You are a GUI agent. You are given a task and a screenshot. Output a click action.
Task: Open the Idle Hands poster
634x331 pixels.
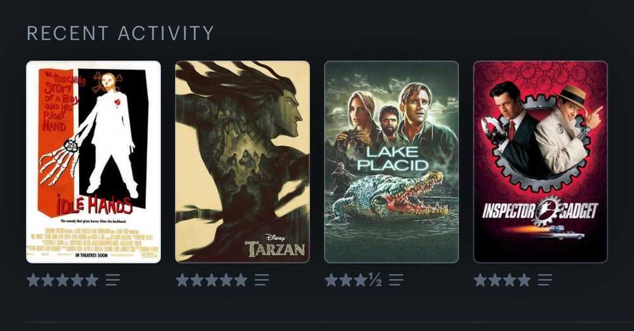click(93, 162)
